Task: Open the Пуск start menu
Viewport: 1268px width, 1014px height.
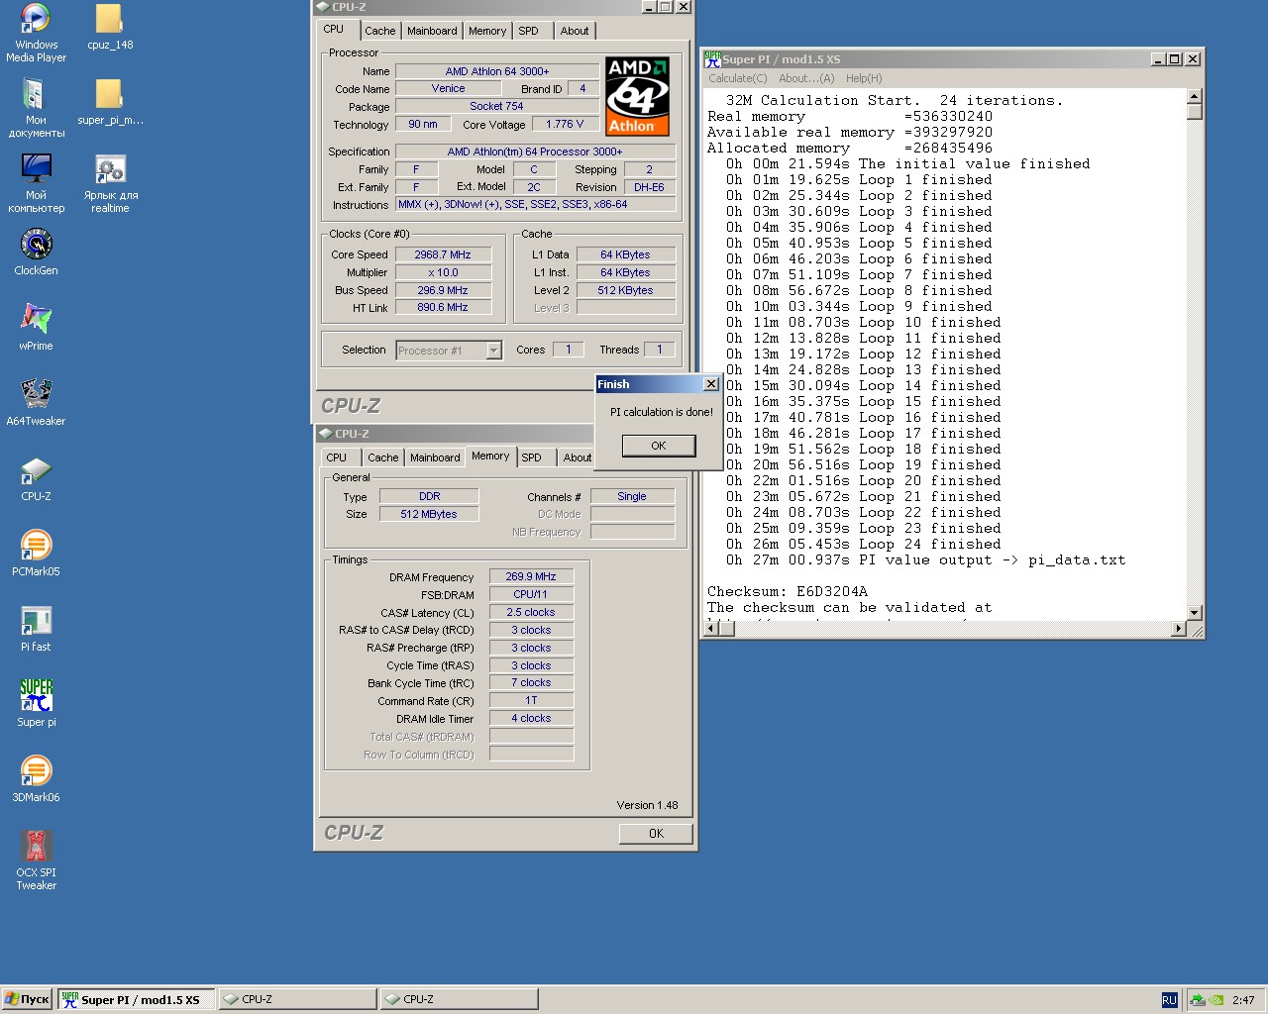Action: pyautogui.click(x=27, y=999)
